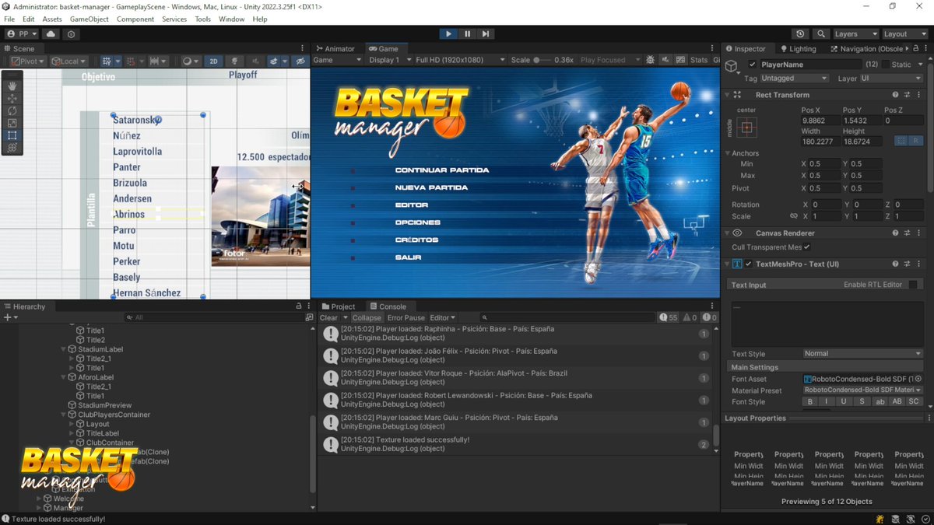This screenshot has width=934, height=525.
Task: Click the Pause button
Action: tap(467, 34)
